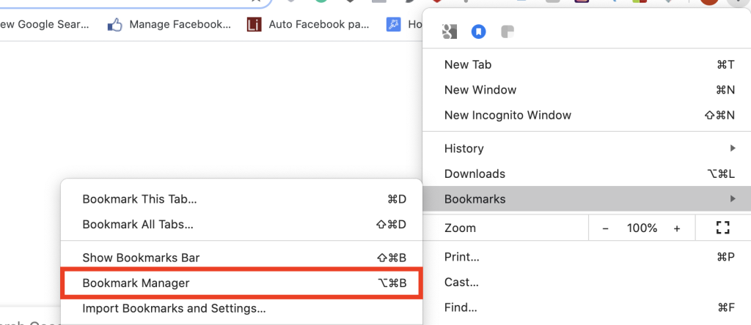The height and width of the screenshot is (325, 751).
Task: Open Import Bookmarks and Settings…
Action: [x=241, y=308]
